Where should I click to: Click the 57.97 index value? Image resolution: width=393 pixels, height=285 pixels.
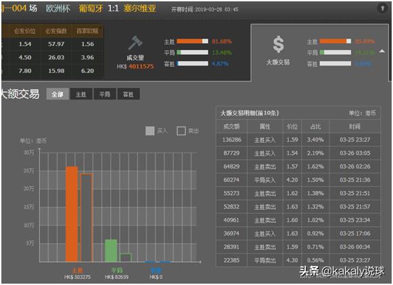(x=56, y=44)
